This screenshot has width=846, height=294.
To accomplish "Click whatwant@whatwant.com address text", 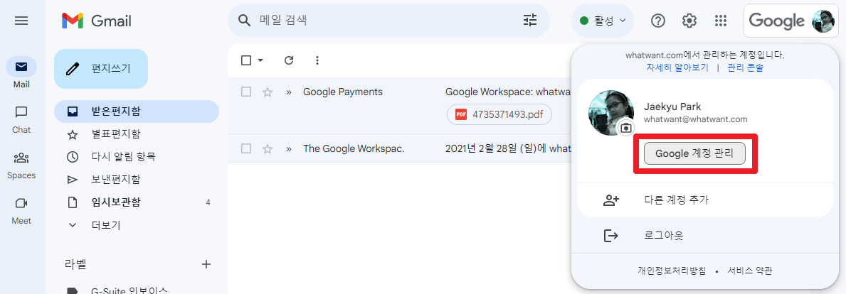I will tap(695, 119).
